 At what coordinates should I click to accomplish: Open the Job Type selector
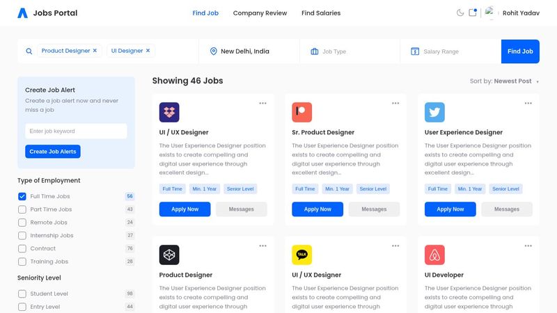click(x=350, y=51)
